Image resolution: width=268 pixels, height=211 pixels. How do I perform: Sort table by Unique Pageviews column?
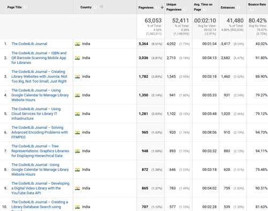pyautogui.click(x=174, y=7)
